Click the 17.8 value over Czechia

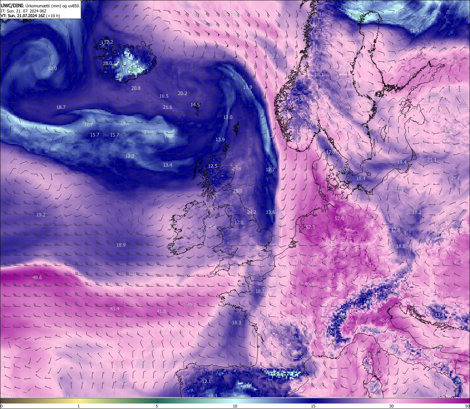pos(395,230)
